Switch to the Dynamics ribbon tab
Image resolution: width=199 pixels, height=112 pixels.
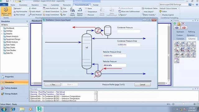(35, 5)
